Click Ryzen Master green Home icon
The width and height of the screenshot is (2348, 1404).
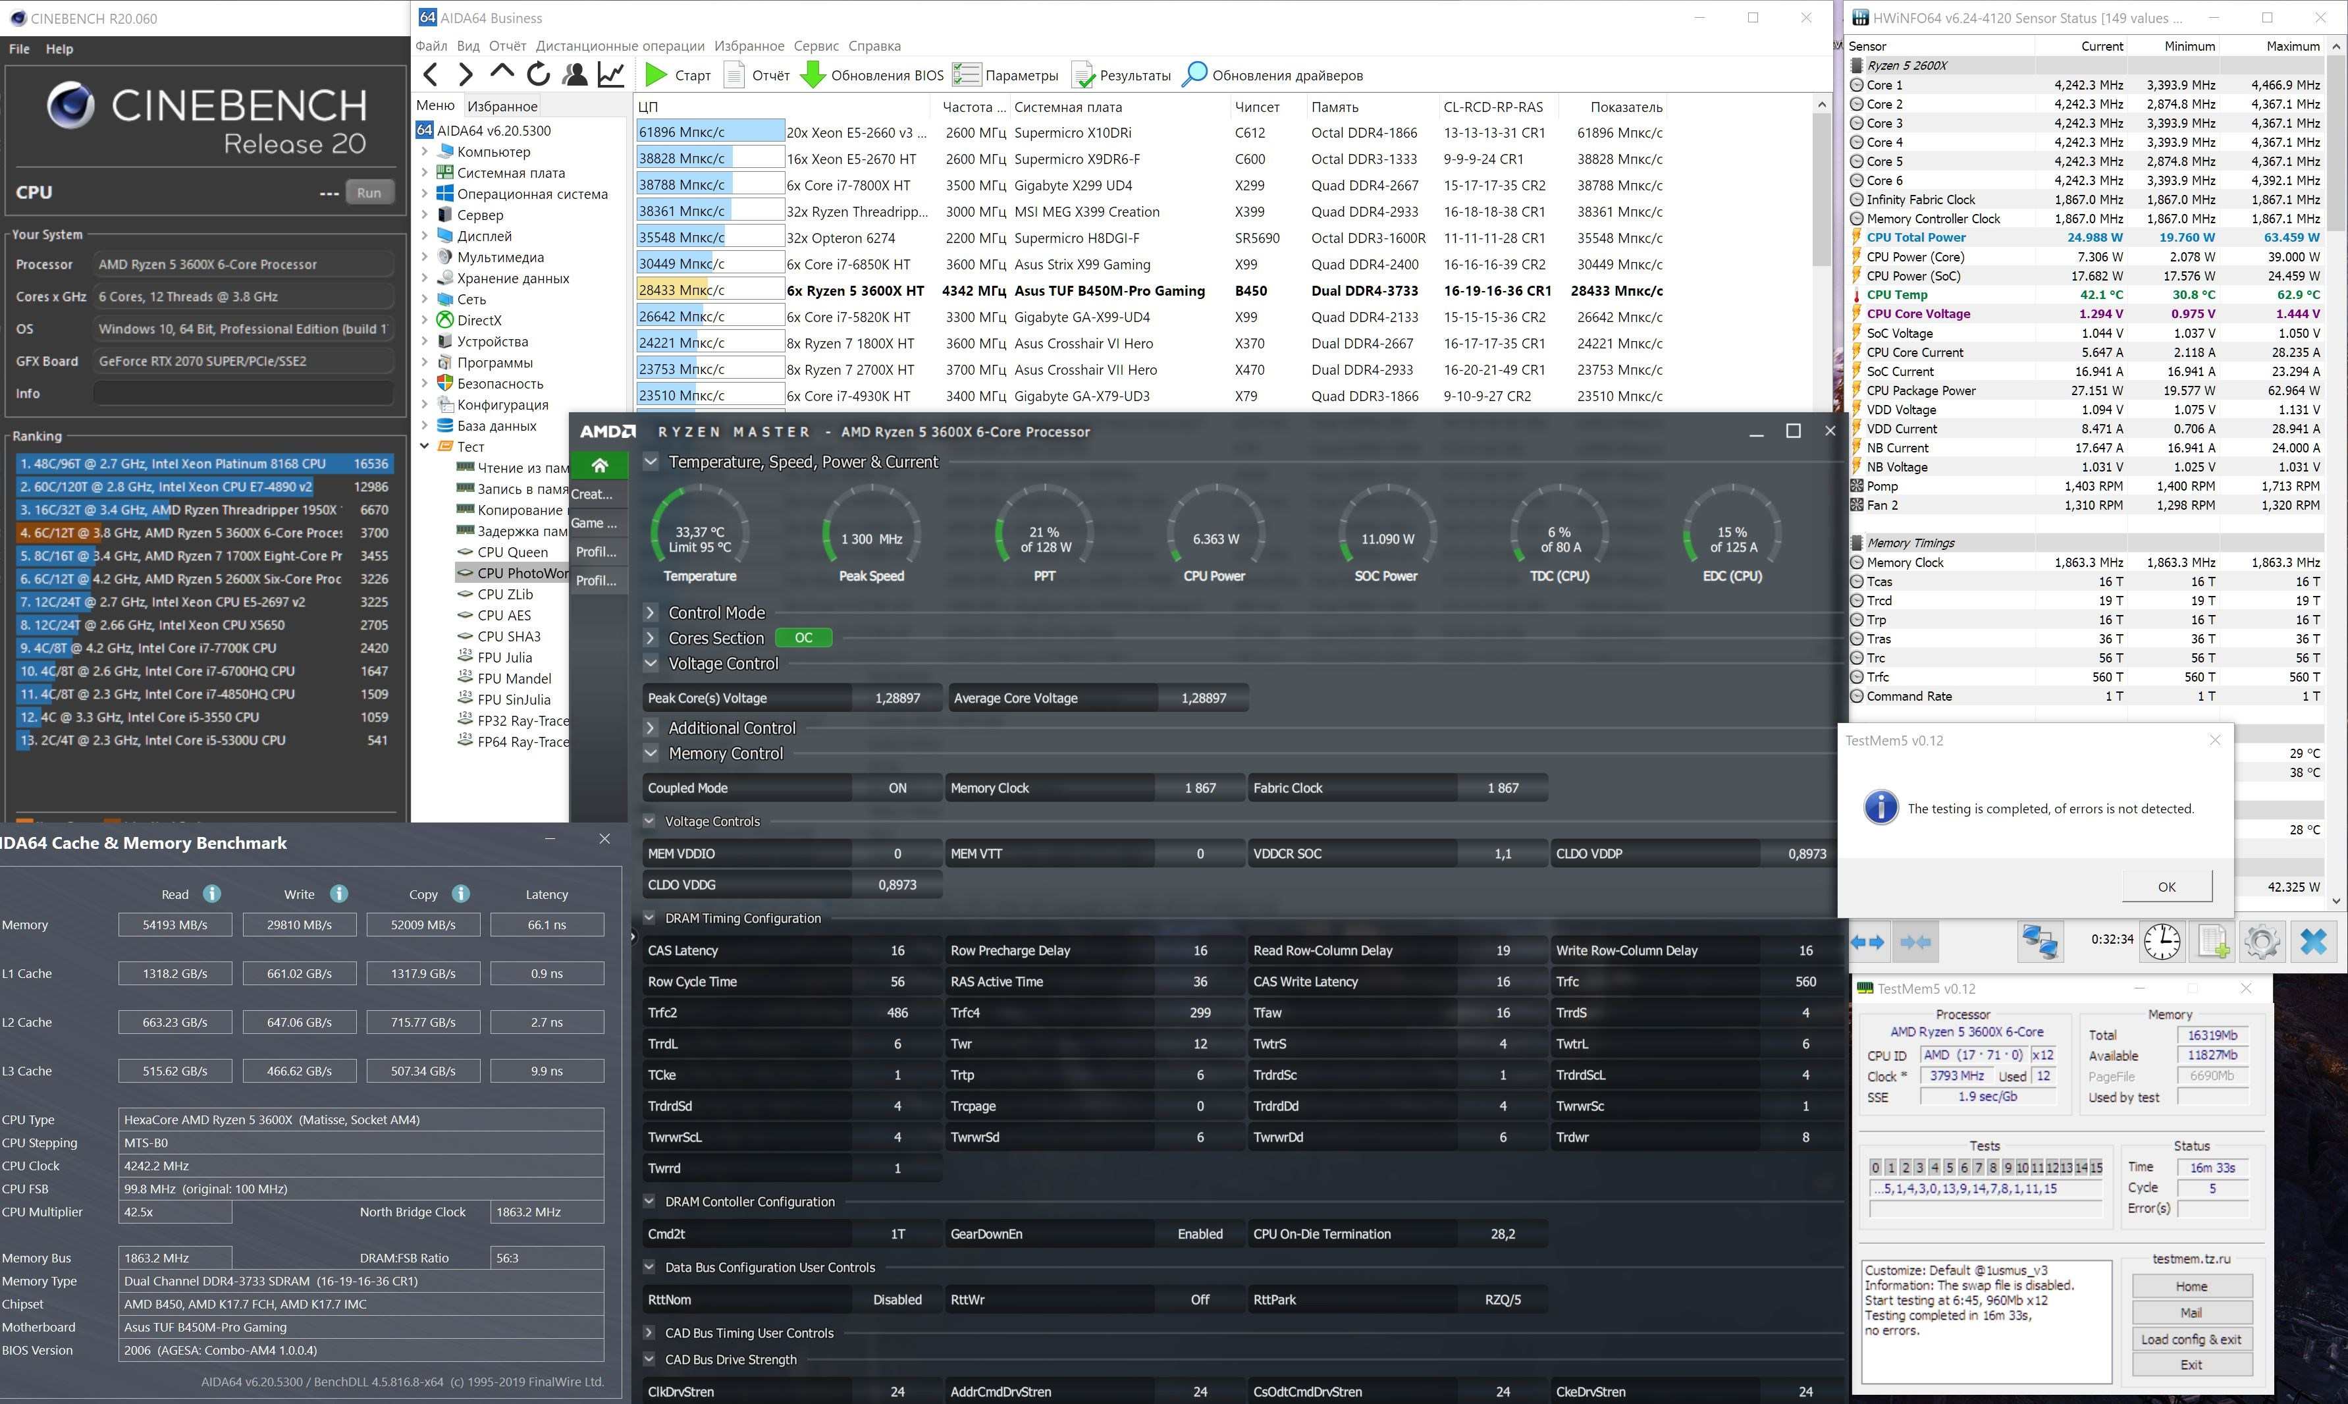coord(599,466)
